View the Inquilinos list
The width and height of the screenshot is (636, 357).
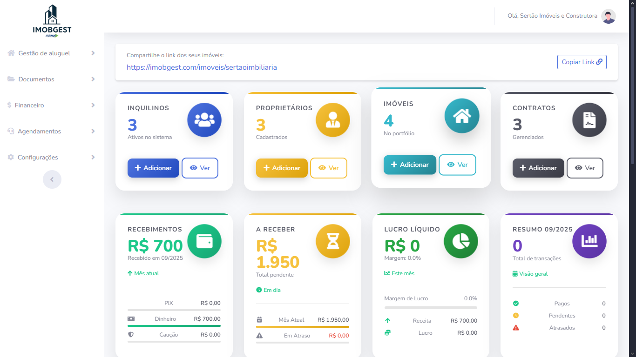point(200,168)
